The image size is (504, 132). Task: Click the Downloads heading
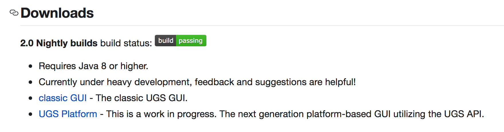[57, 13]
